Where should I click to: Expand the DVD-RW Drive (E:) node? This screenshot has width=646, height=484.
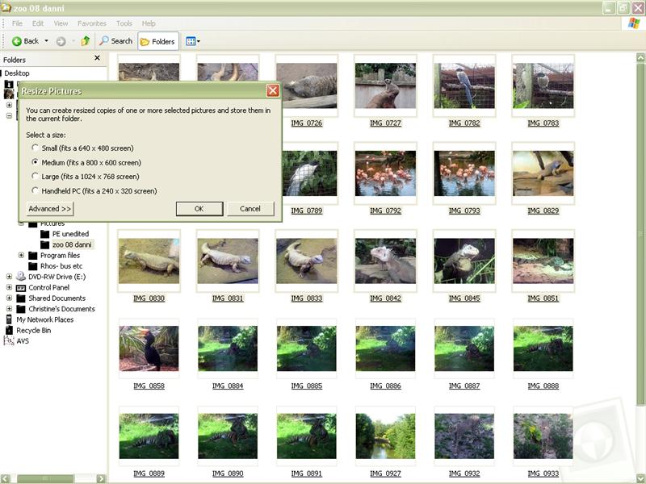pyautogui.click(x=9, y=277)
